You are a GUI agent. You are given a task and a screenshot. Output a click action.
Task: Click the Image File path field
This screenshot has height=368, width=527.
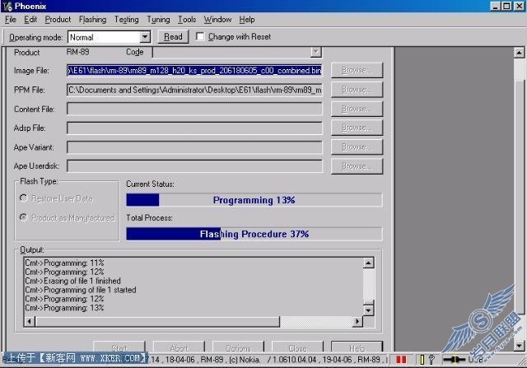pos(194,70)
